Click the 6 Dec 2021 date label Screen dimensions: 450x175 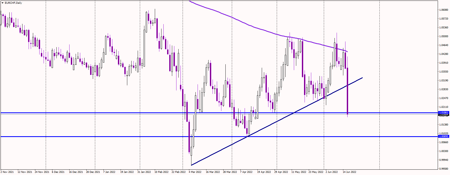(58, 172)
